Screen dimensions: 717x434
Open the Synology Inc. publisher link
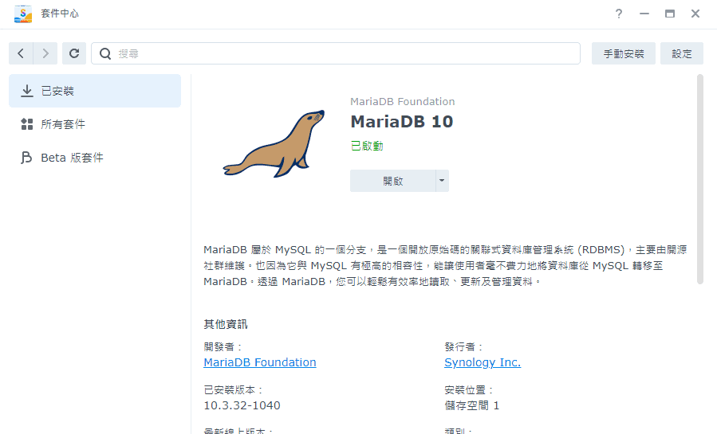(x=483, y=362)
